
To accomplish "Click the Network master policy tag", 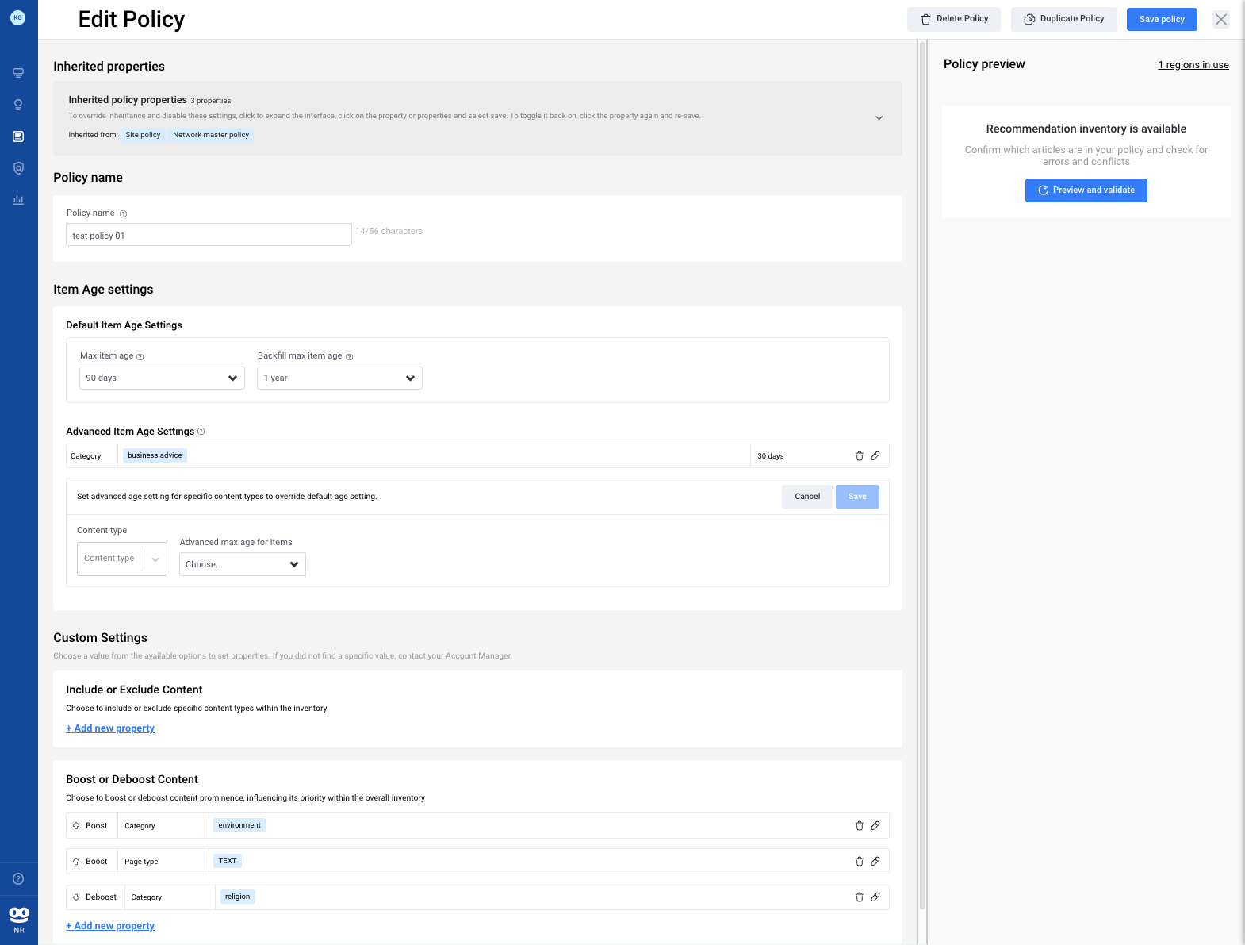I will 211,135.
